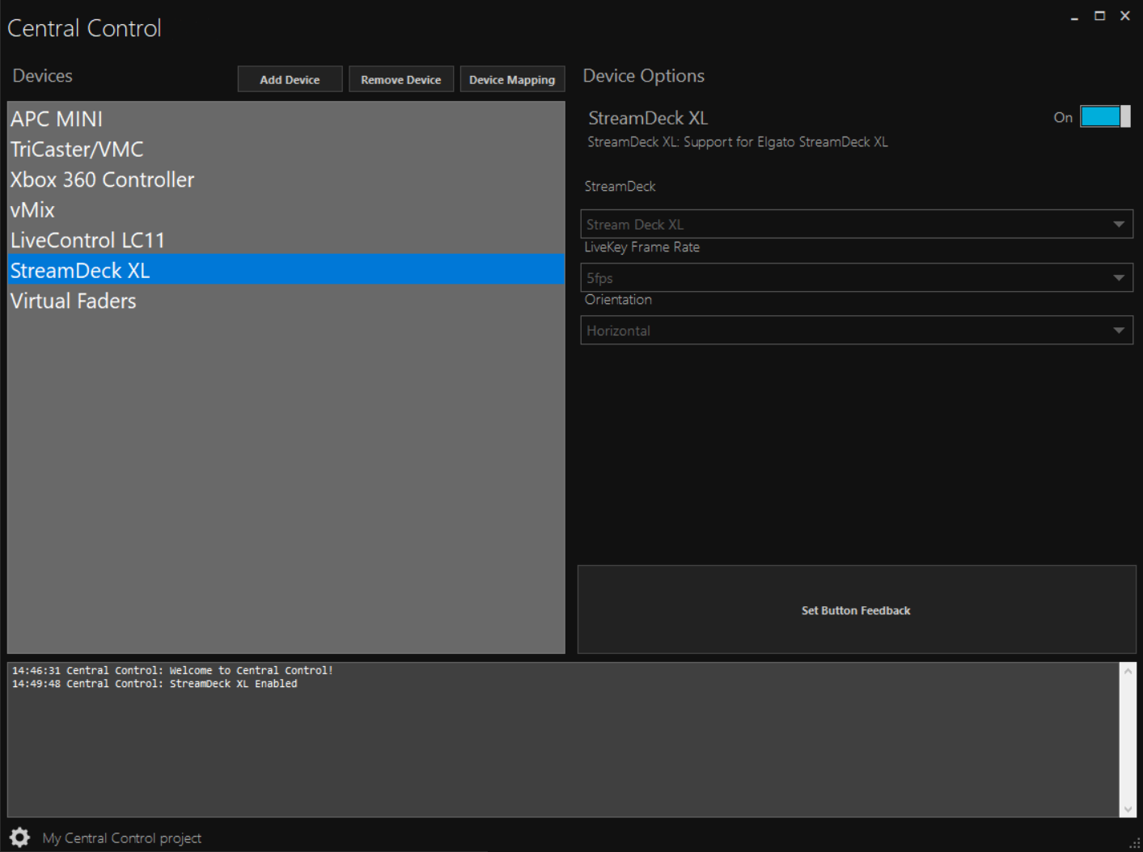Toggle the StreamDeck XL On switch
The image size is (1143, 852).
coord(1105,116)
